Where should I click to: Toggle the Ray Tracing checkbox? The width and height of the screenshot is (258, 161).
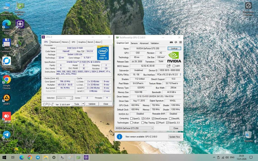tap(143, 123)
